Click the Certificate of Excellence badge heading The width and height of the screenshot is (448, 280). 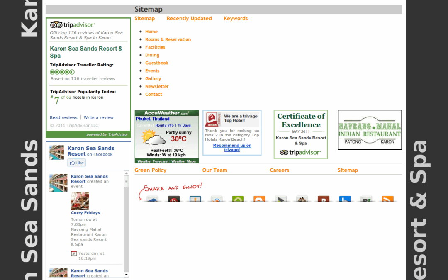pyautogui.click(x=301, y=121)
